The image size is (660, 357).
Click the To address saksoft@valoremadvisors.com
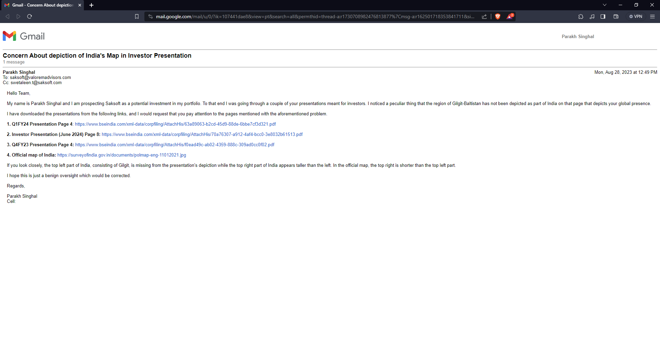[40, 78]
